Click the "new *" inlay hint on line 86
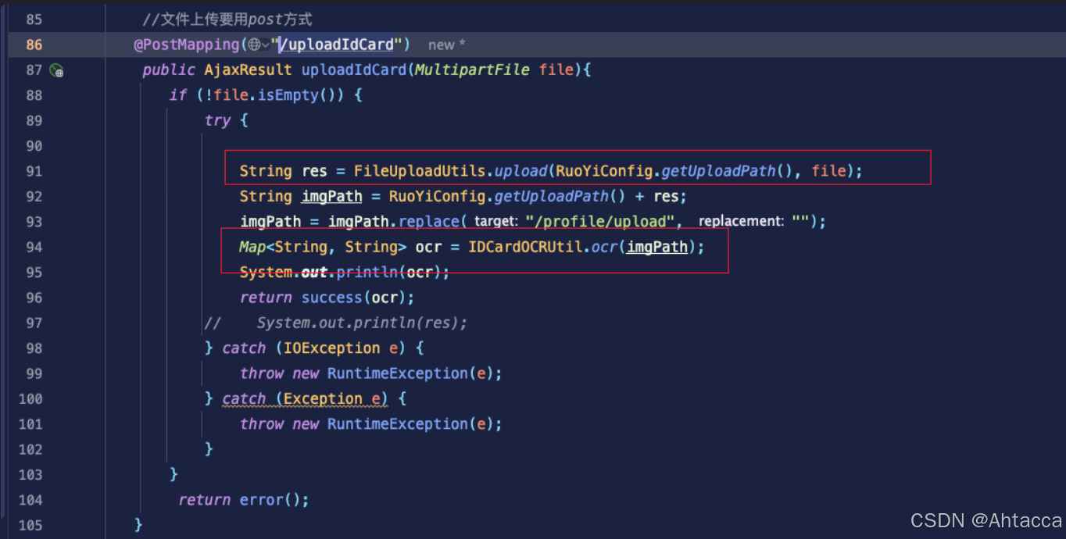Screen dimensions: 1066x539 446,45
